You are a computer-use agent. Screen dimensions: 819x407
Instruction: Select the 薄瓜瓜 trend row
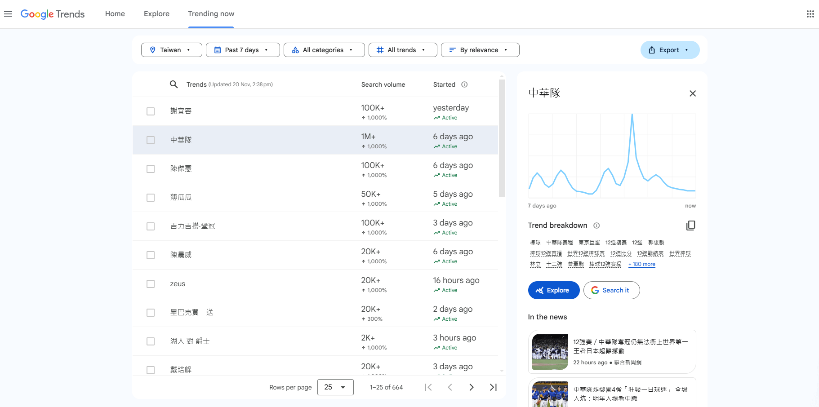tap(316, 198)
